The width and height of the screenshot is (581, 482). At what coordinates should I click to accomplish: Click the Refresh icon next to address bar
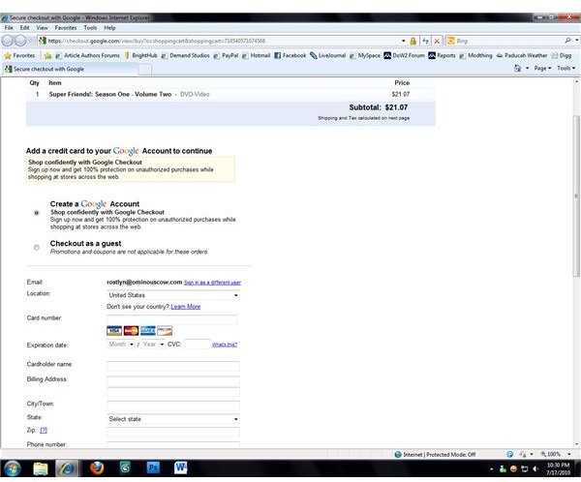click(425, 41)
